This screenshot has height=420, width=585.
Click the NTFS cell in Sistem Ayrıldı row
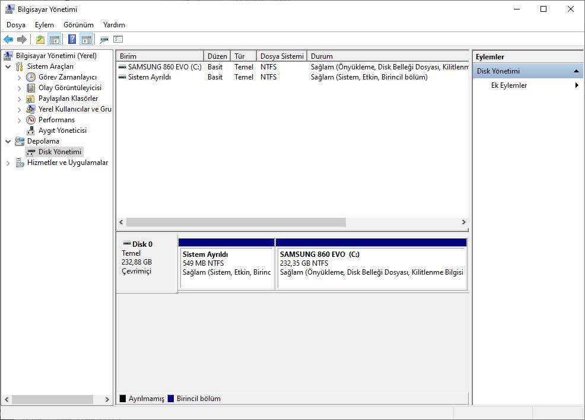point(269,77)
